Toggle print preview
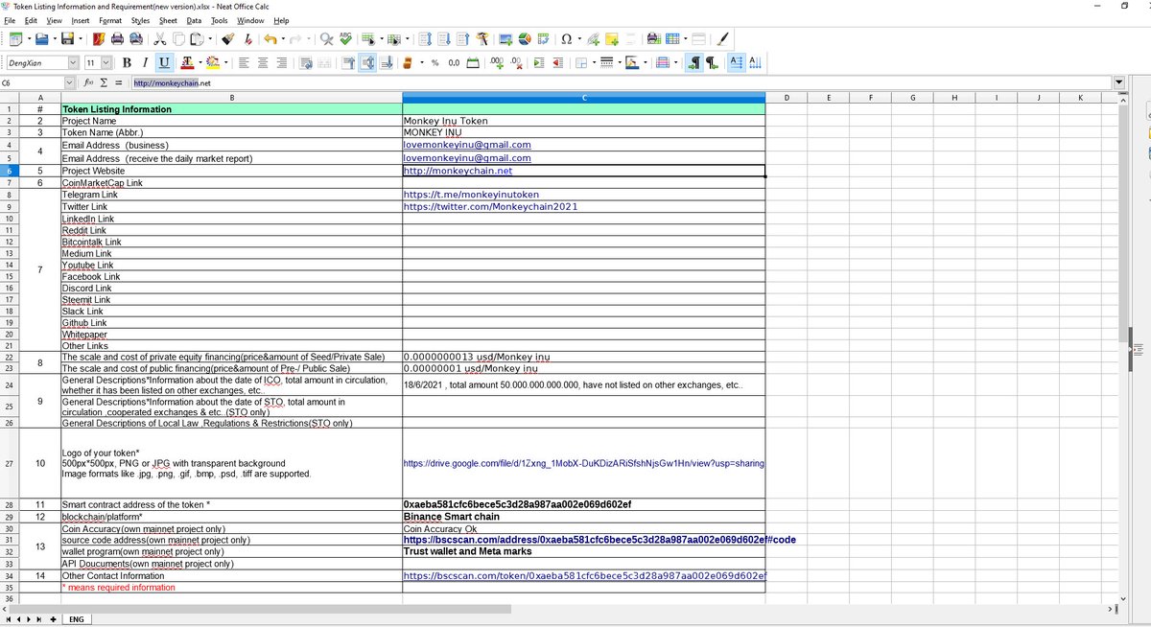 136,39
